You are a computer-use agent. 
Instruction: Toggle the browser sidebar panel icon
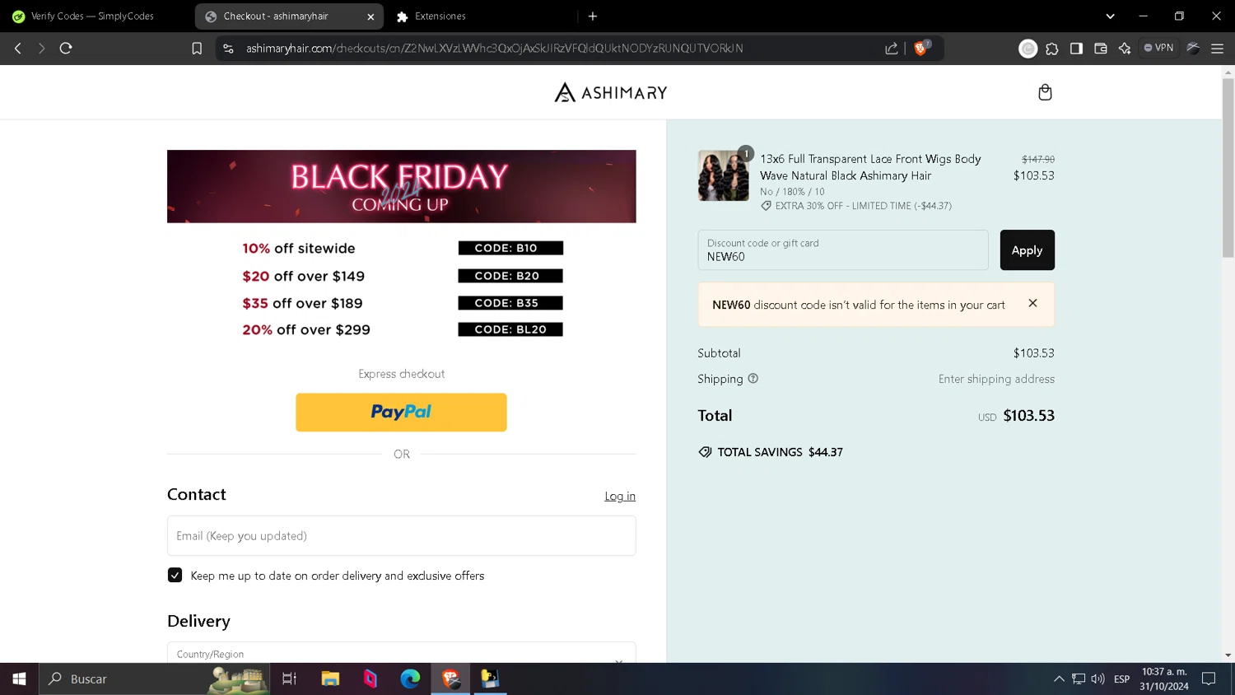coord(1076,49)
